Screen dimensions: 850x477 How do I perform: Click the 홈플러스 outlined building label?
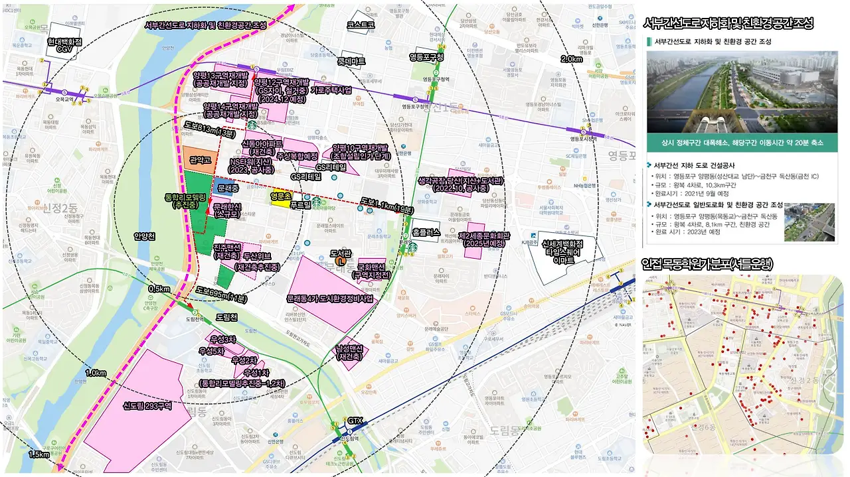pos(426,232)
